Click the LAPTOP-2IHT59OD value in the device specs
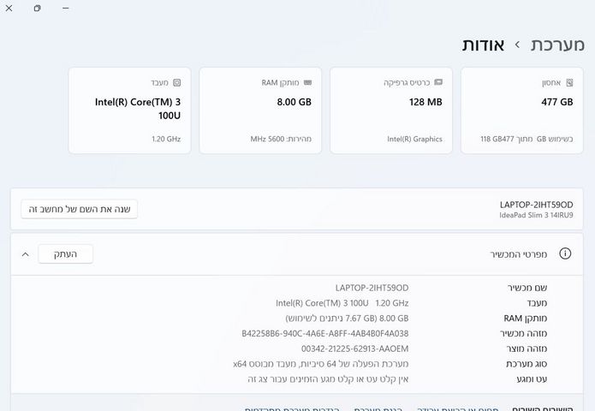The image size is (595, 411). 372,288
